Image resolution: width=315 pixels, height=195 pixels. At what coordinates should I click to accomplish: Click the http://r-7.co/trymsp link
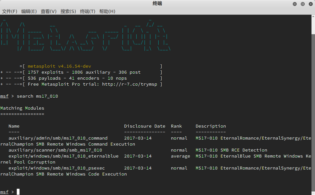(x=130, y=84)
